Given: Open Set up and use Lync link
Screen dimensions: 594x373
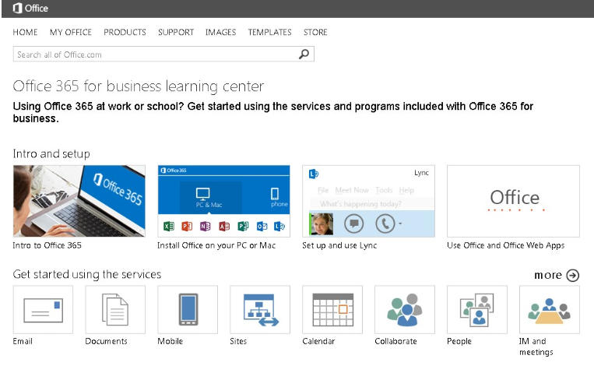Looking at the screenshot, I should click(339, 245).
